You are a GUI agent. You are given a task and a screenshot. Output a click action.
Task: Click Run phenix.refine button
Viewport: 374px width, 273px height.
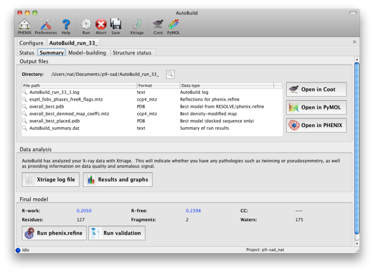54,233
